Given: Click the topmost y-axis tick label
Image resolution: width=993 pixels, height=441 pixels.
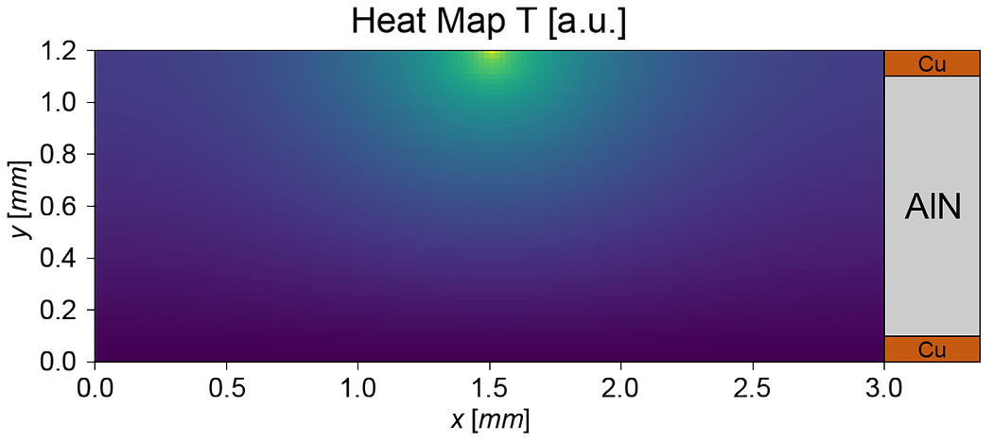Looking at the screenshot, I should click(x=58, y=51).
